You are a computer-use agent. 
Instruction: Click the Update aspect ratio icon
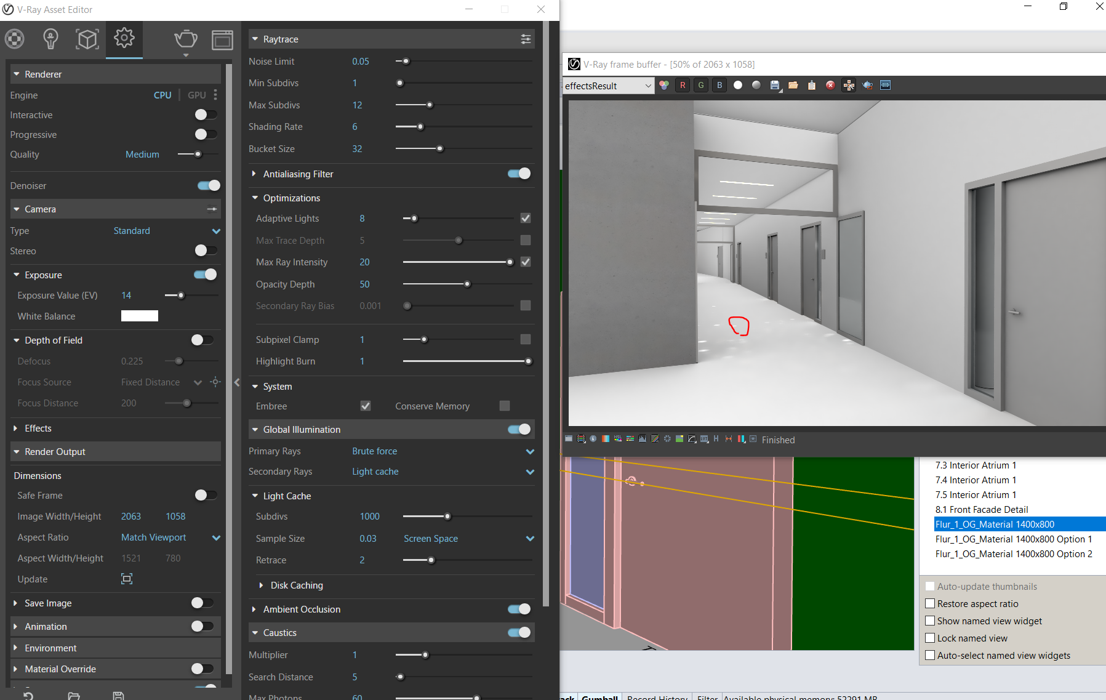click(x=127, y=579)
